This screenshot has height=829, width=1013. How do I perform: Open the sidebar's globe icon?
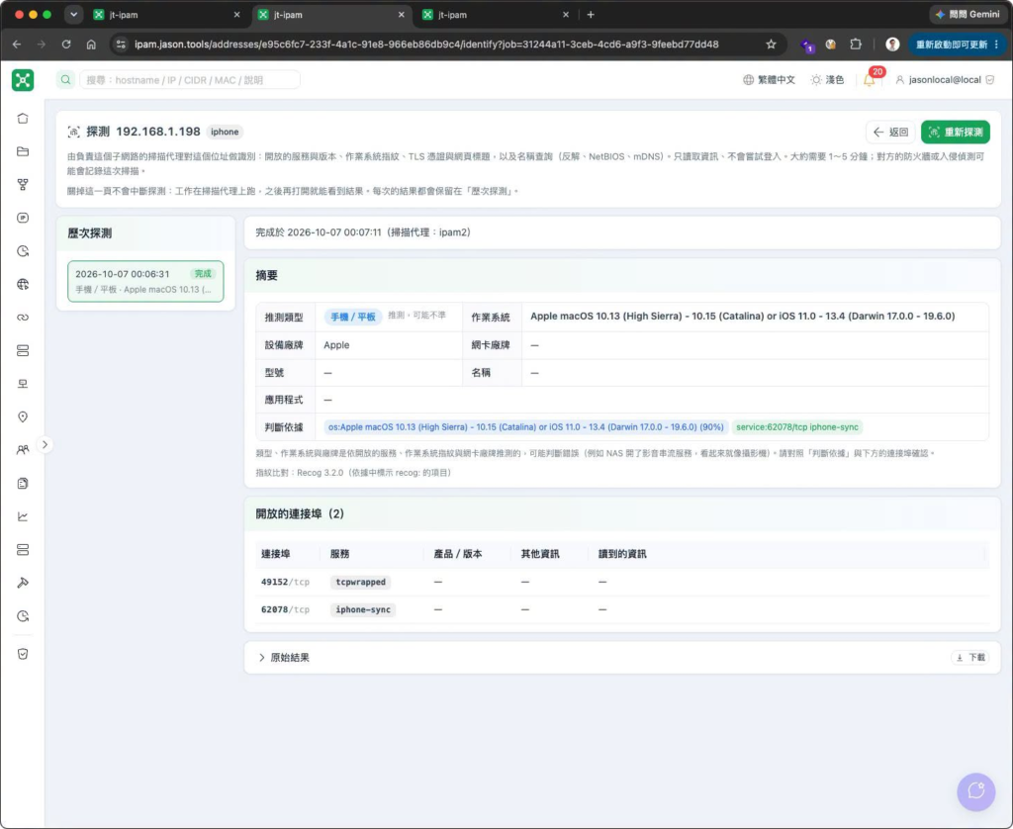(23, 284)
